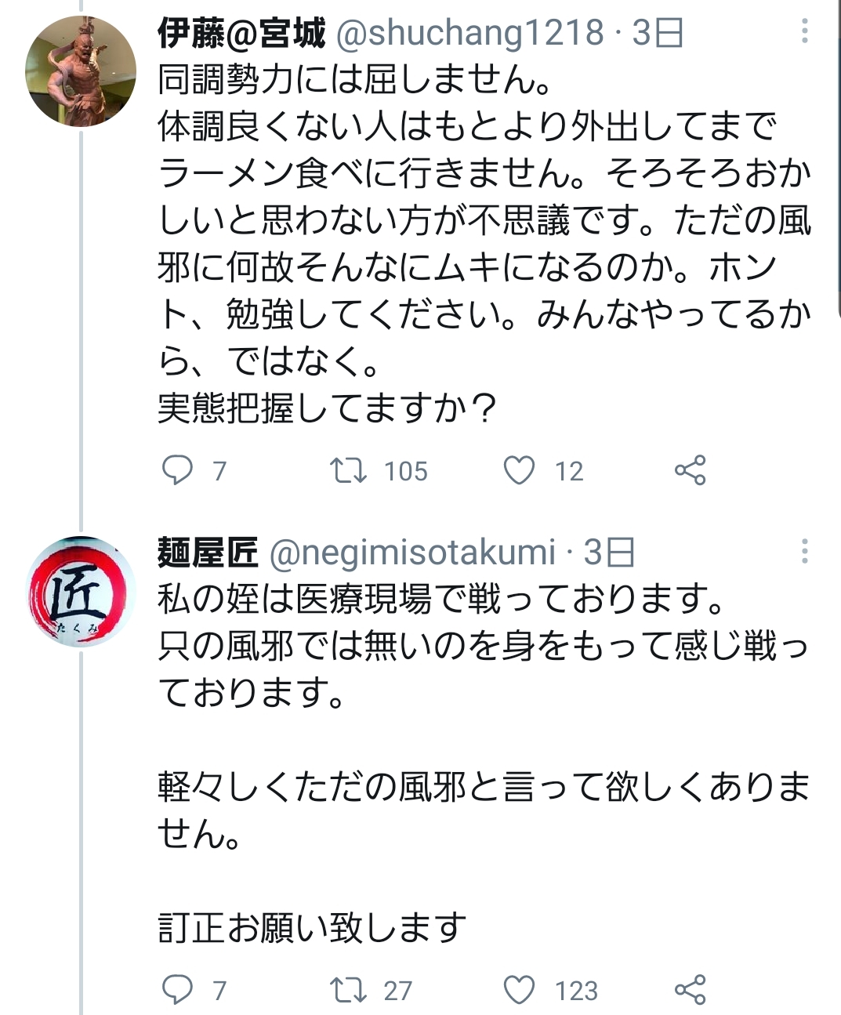This screenshot has height=1015, width=841.
Task: Like 麺屋匠's tweet with heart icon
Action: tap(519, 990)
